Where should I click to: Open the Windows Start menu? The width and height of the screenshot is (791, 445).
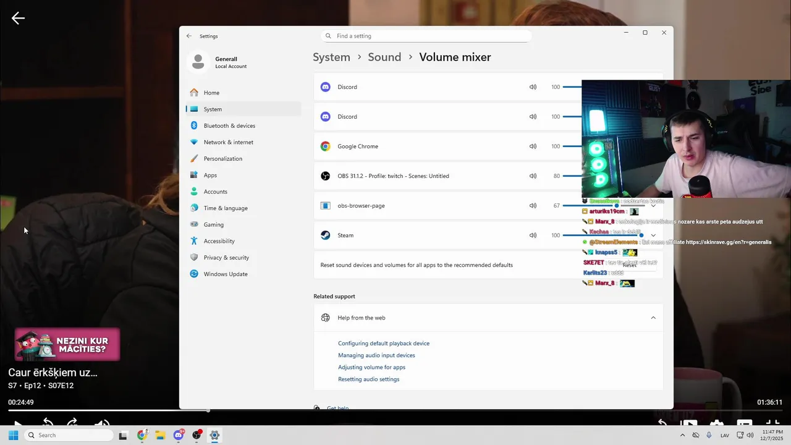click(13, 435)
